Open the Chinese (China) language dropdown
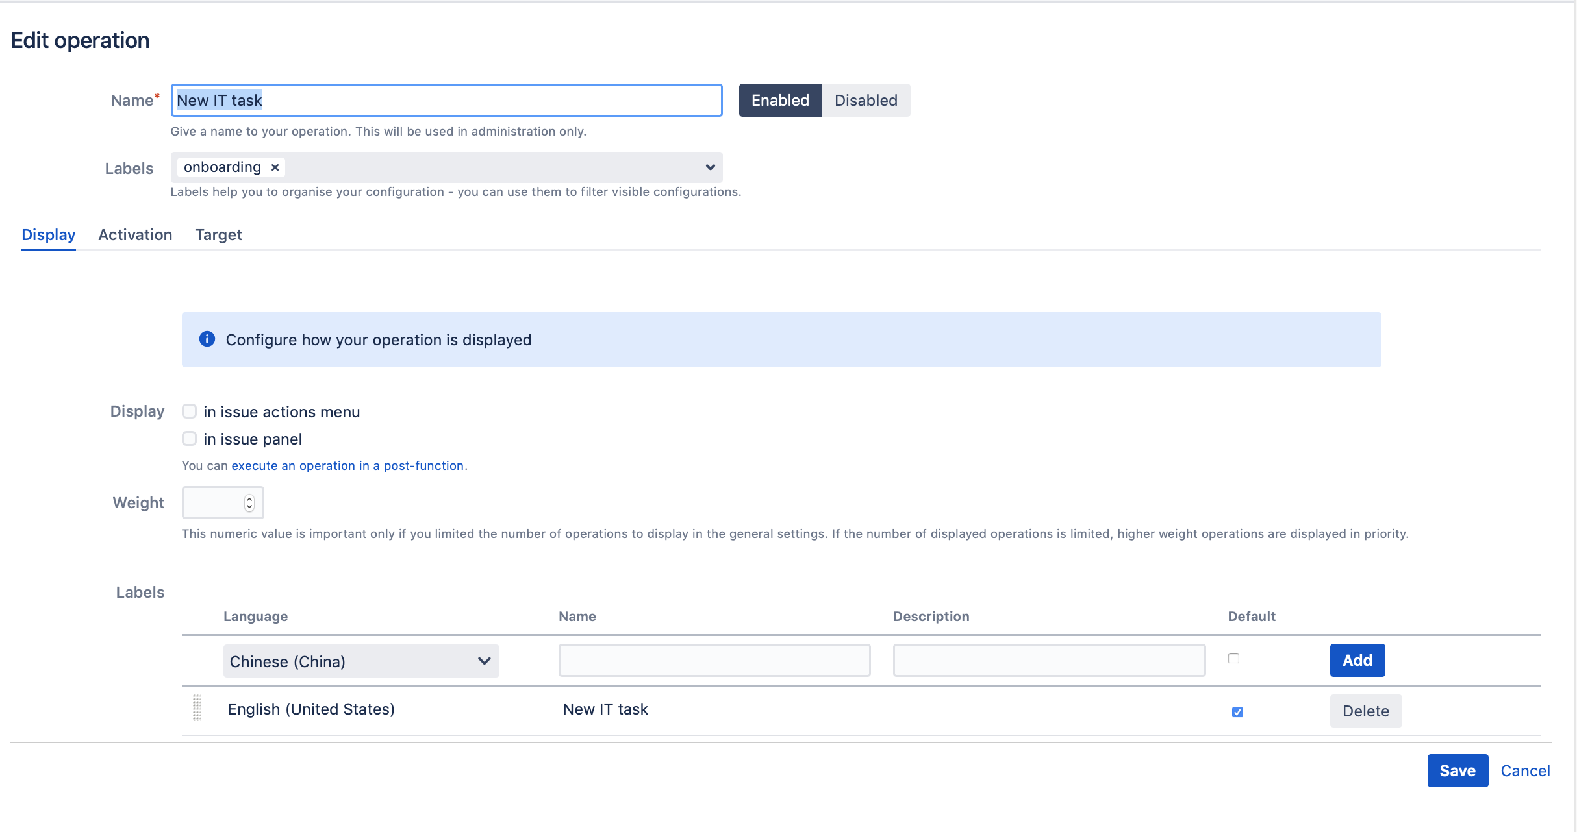Viewport: 1577px width, 832px height. click(361, 661)
